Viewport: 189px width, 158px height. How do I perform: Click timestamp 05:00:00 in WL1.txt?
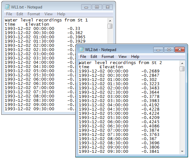coord(44,71)
